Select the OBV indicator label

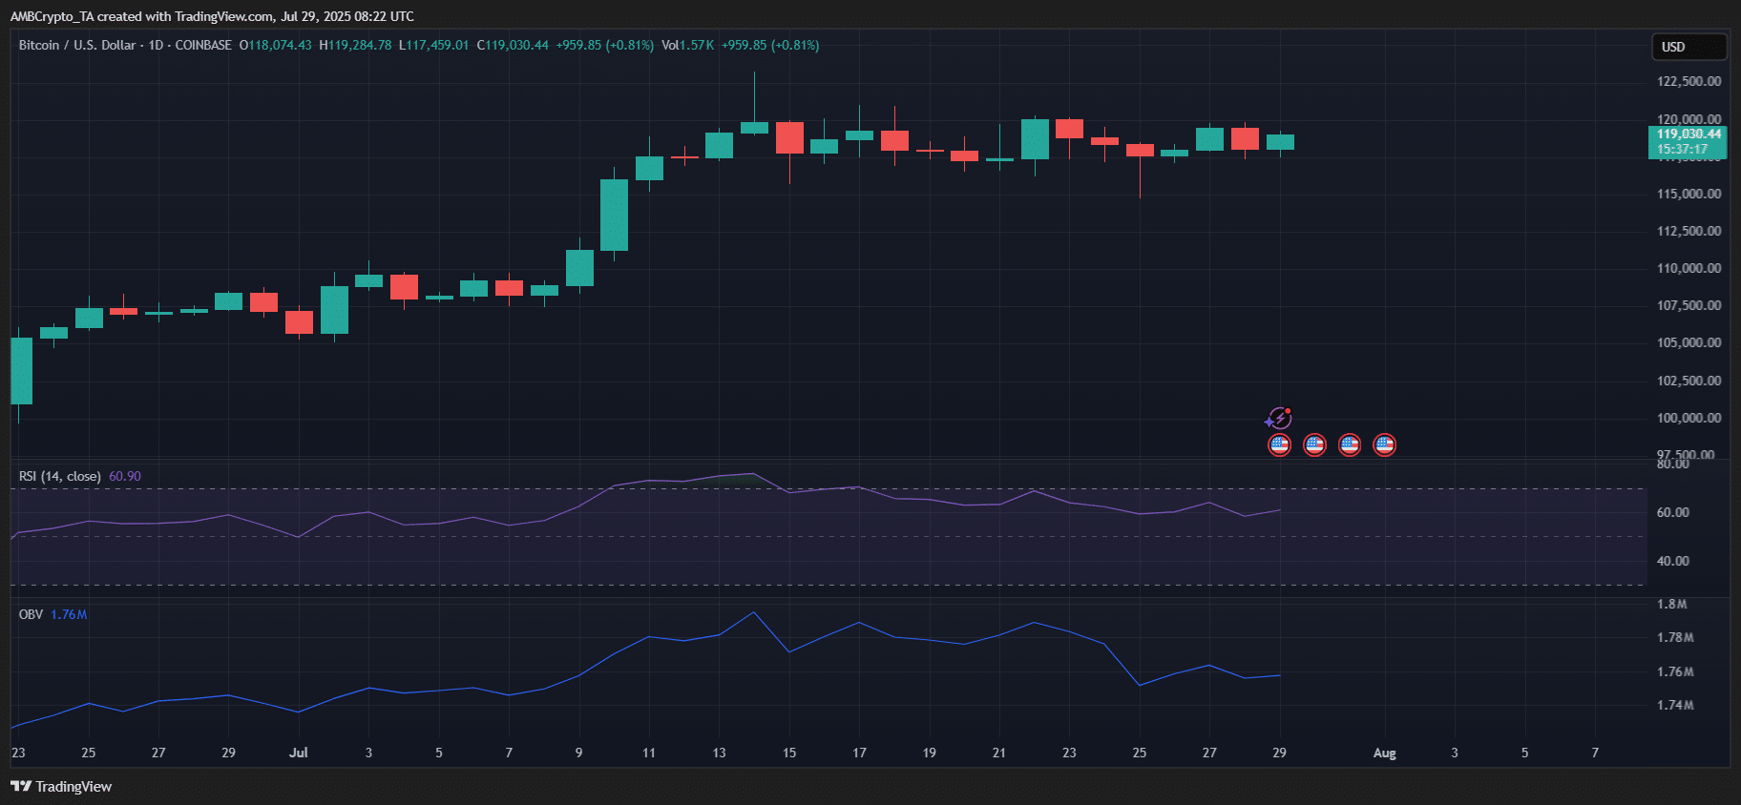pos(31,614)
